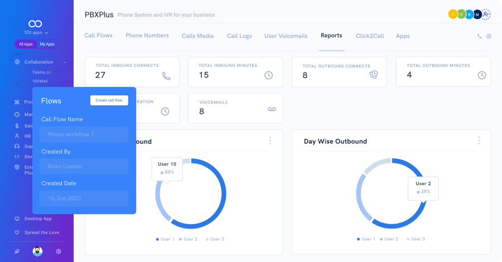Switch to Click2Call tab

tap(370, 36)
